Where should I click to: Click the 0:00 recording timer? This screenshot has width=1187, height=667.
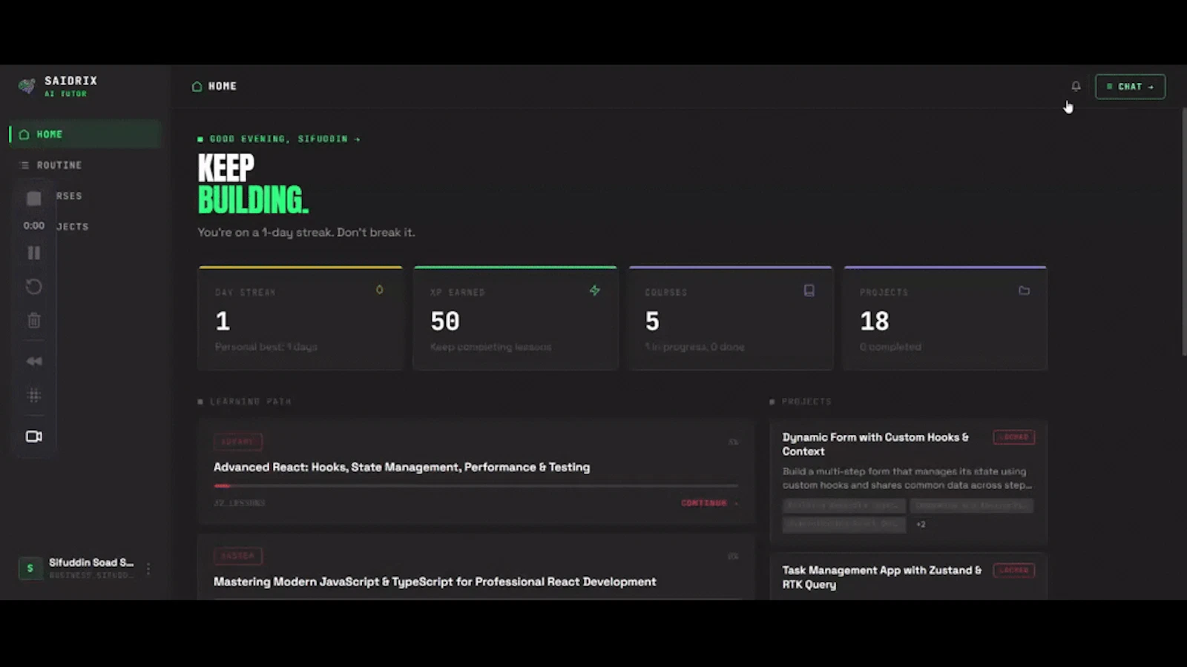point(34,225)
